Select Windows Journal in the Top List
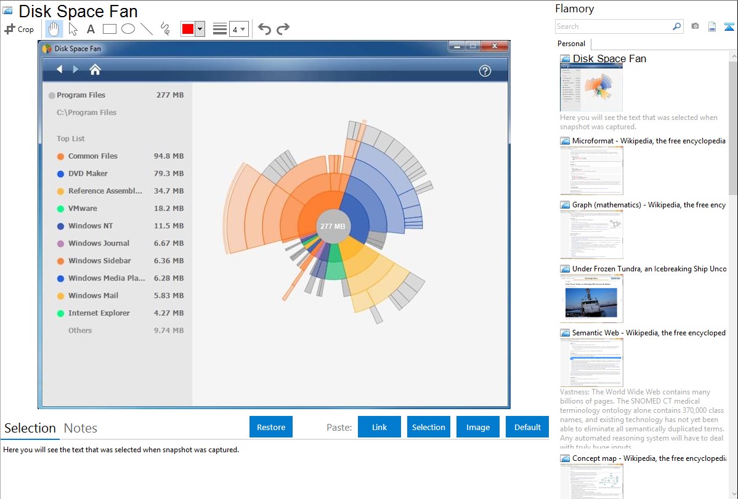This screenshot has height=499, width=738. (120, 243)
